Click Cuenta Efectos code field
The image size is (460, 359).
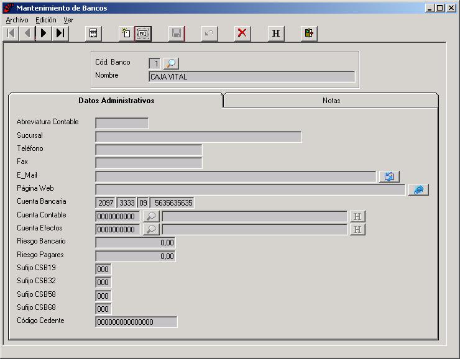click(117, 229)
